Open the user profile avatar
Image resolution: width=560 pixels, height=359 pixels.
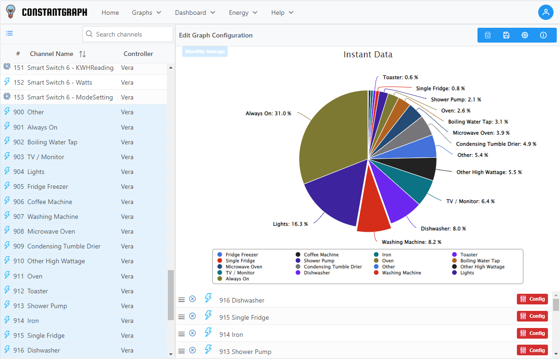point(546,12)
